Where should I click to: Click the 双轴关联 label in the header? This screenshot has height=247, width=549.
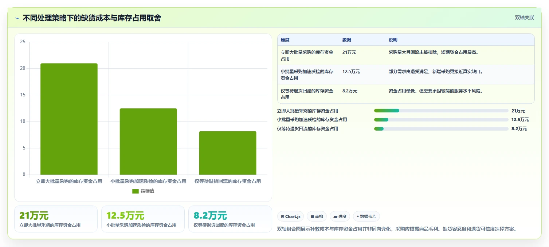524,18
